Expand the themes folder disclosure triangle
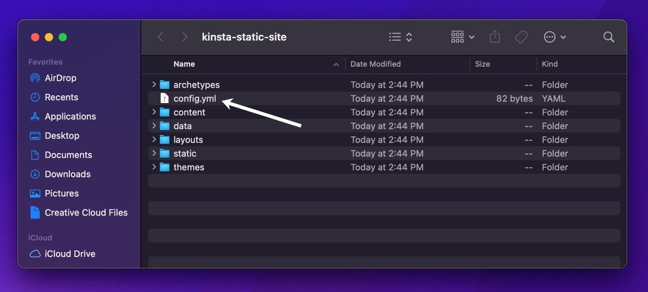This screenshot has height=292, width=648. coord(154,167)
